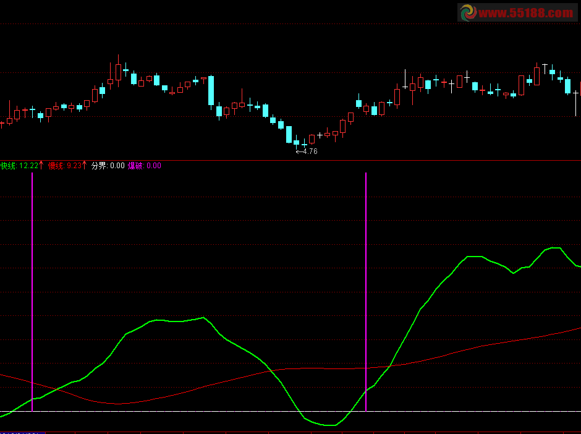Click the 4.76 low price annotation
The image size is (581, 434).
[x=310, y=151]
